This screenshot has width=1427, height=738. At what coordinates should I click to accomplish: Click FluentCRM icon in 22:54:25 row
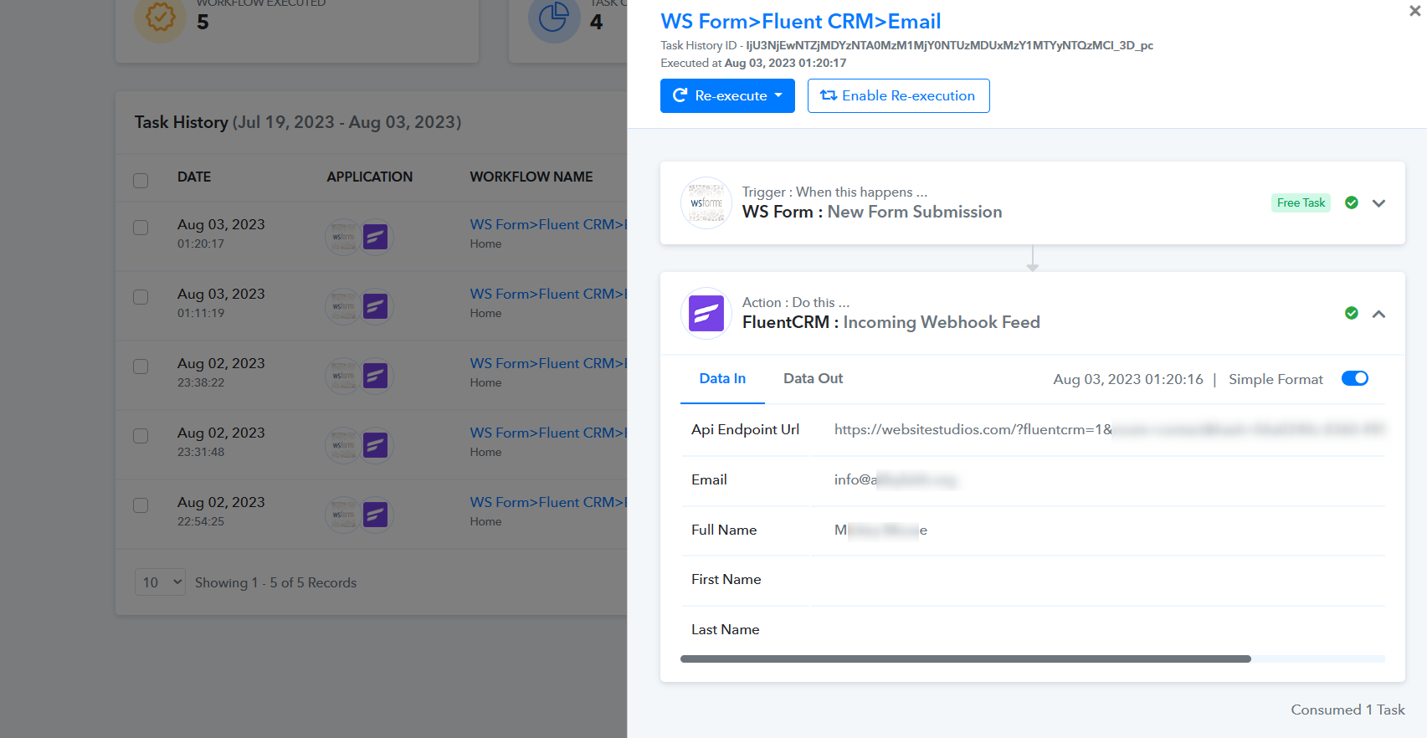click(x=376, y=515)
